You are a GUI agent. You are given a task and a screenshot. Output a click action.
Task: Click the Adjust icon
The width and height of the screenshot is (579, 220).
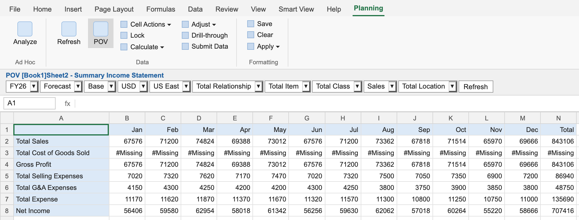click(185, 24)
